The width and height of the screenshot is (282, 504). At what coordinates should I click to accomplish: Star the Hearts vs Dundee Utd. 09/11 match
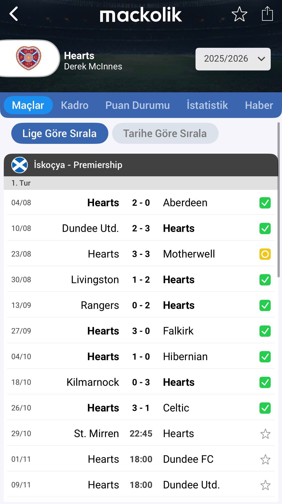[265, 485]
